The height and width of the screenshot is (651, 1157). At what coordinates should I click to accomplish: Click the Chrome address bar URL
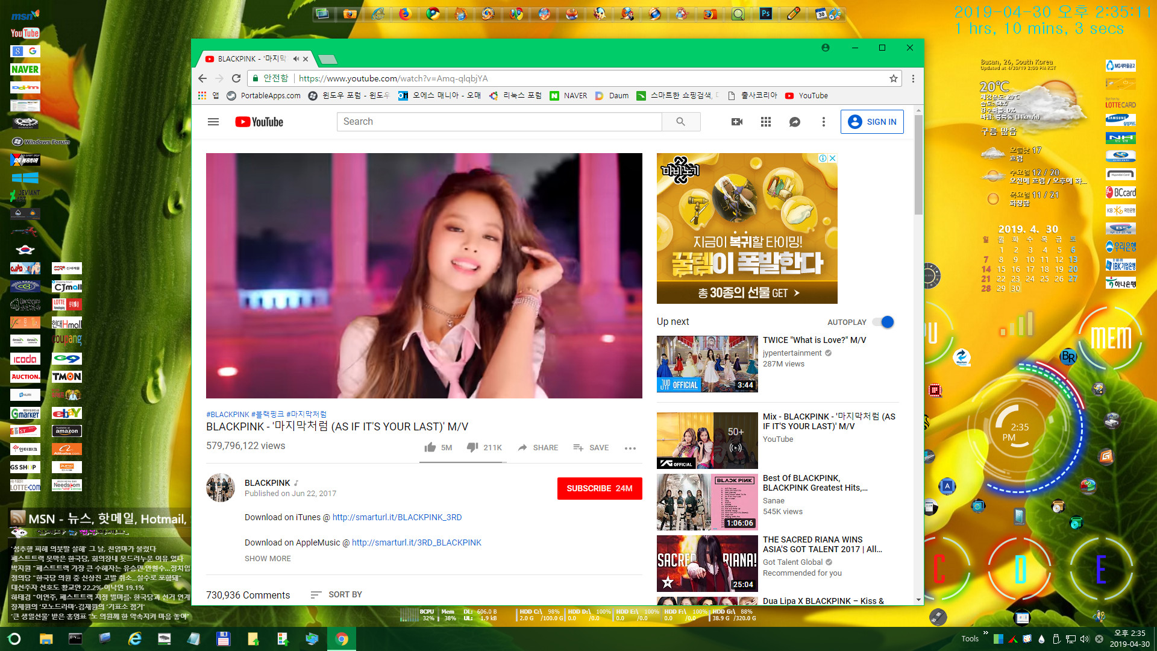coord(394,78)
